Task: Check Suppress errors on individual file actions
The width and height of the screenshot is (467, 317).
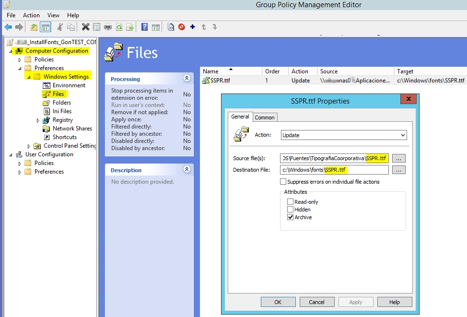Action: click(283, 181)
